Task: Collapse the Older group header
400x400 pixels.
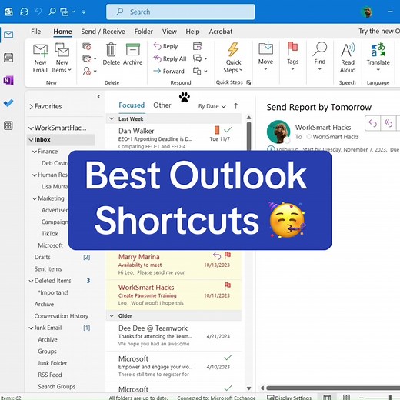Action: [112, 315]
